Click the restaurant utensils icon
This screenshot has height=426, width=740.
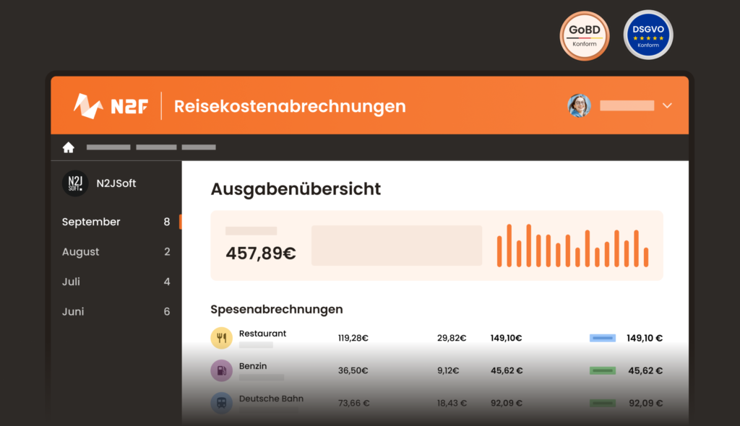click(221, 337)
